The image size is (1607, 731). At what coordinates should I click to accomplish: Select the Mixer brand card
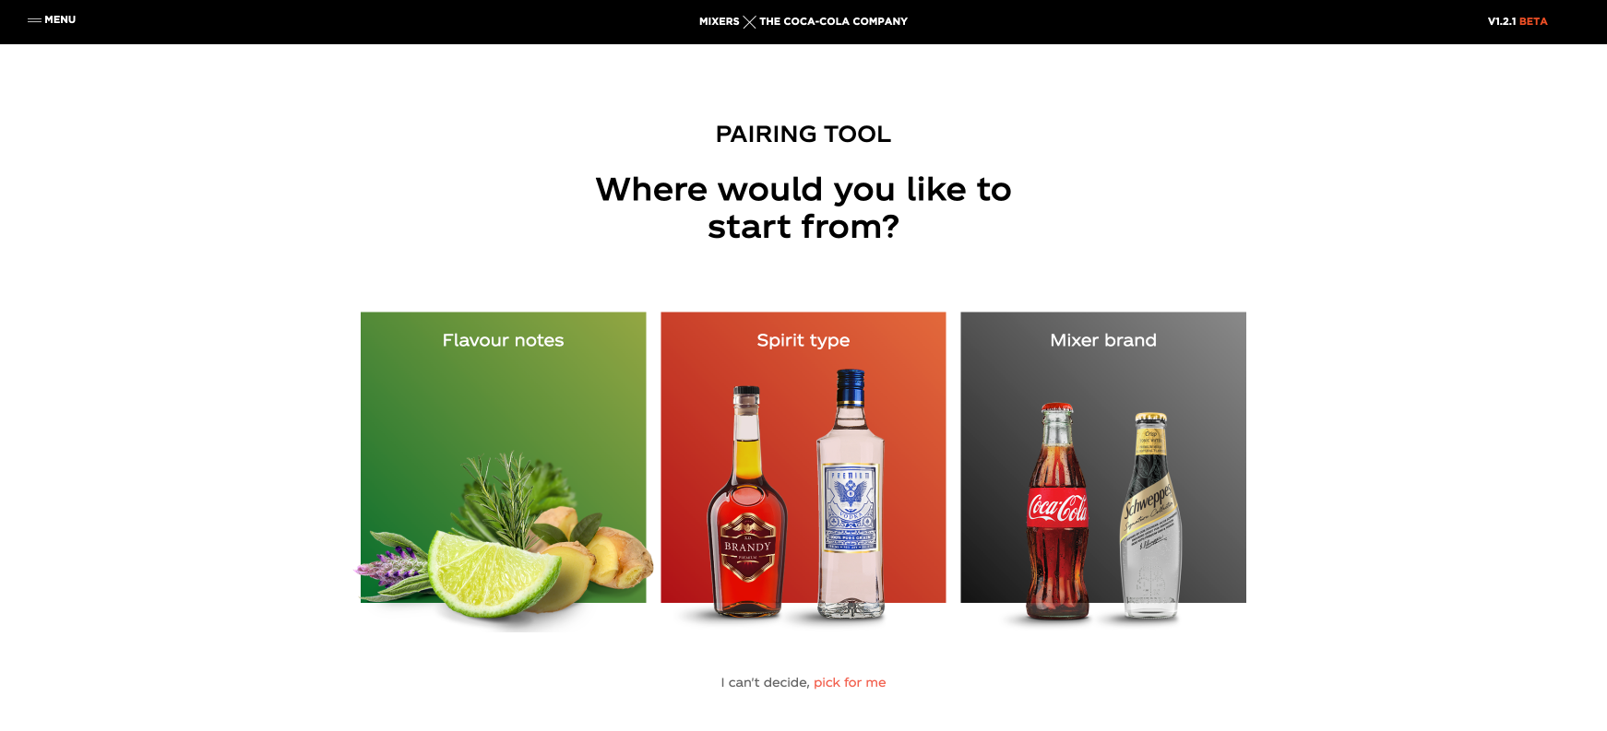click(x=1103, y=457)
